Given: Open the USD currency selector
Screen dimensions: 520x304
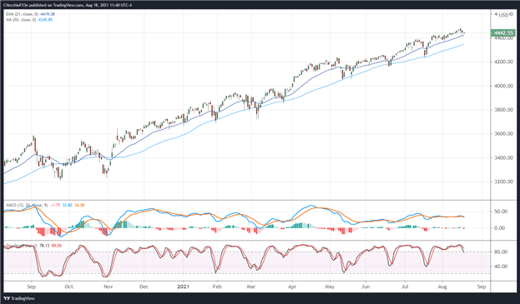Looking at the screenshot, I should coord(503,15).
